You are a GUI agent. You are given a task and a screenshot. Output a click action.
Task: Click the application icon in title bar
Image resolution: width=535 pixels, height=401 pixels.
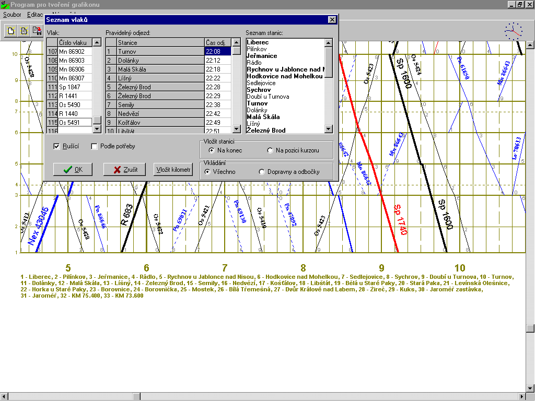(5, 4)
